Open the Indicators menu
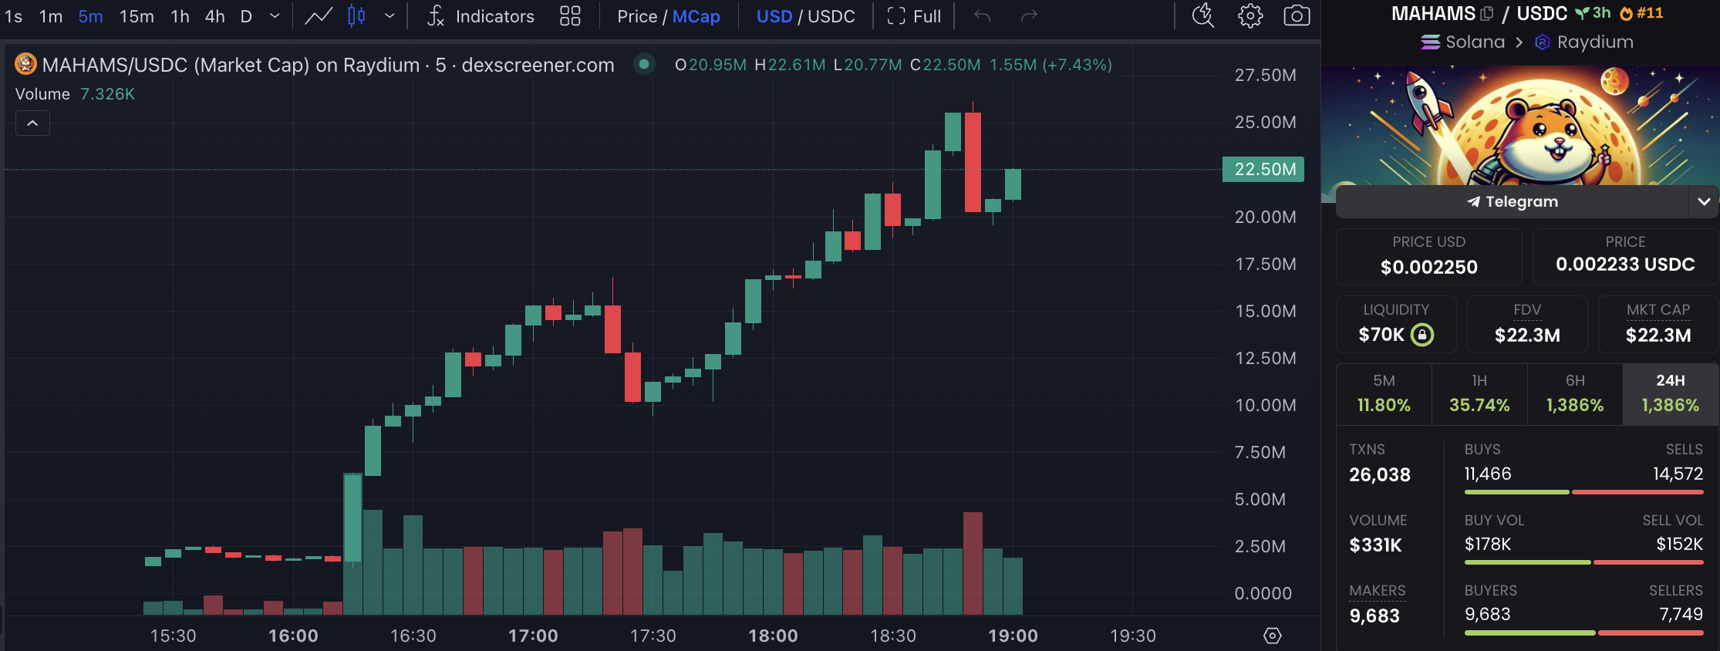Image resolution: width=1720 pixels, height=651 pixels. 480,16
